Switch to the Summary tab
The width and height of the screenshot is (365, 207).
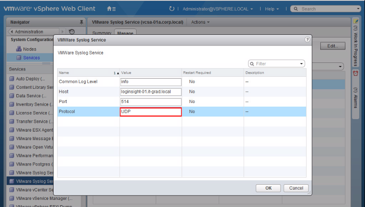tap(102, 33)
